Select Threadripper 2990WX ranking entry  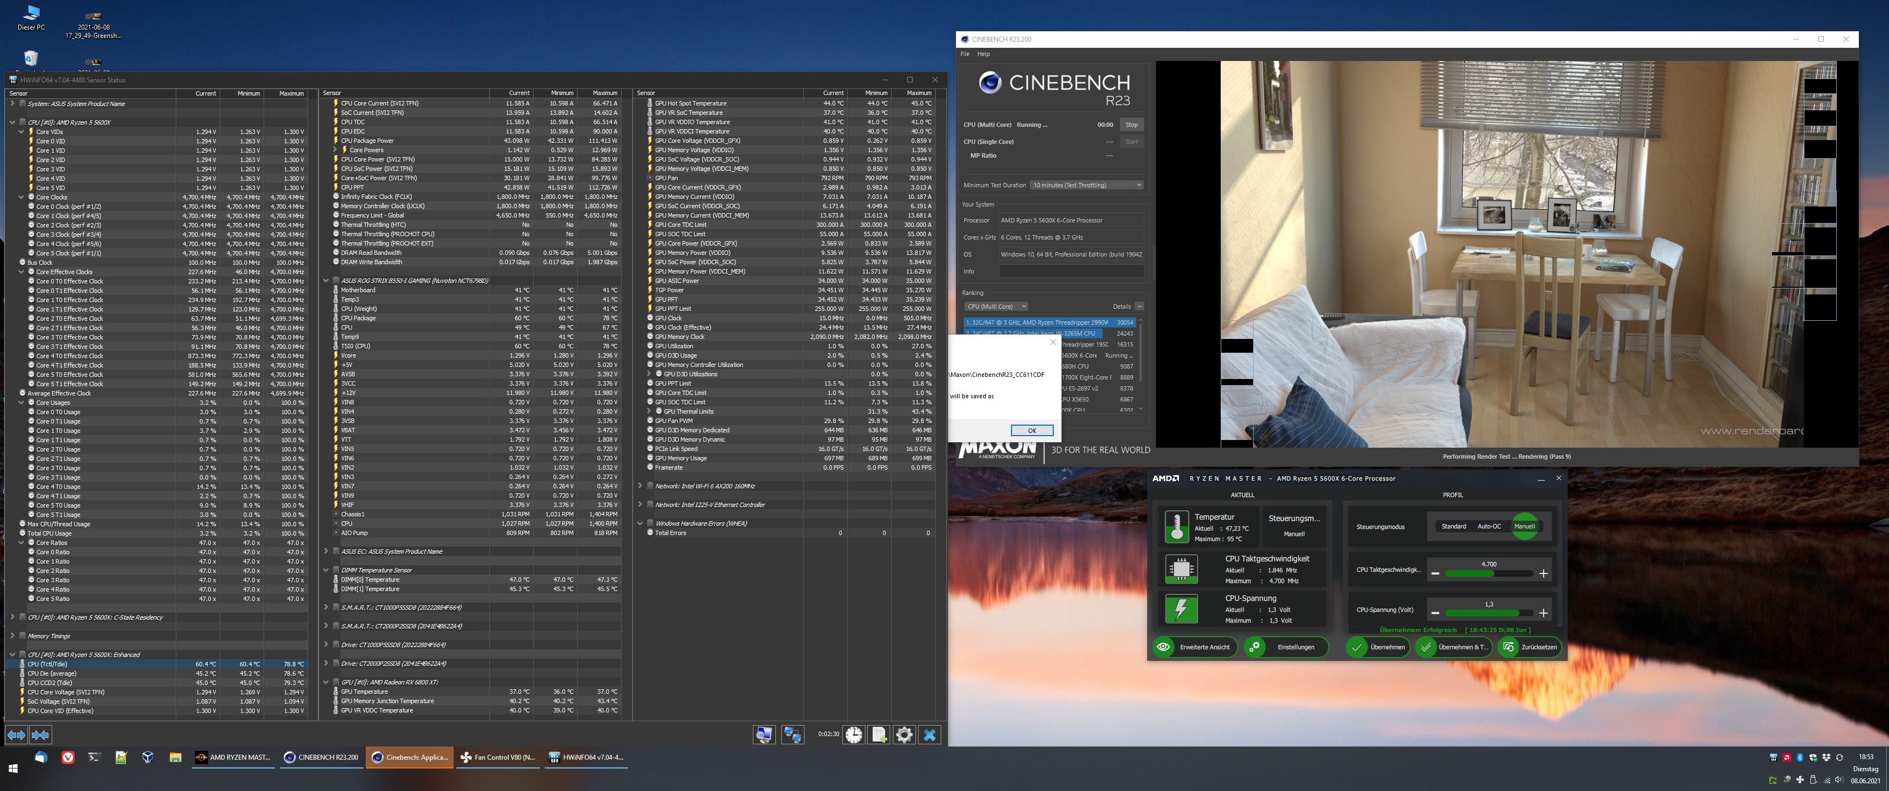click(x=1050, y=322)
